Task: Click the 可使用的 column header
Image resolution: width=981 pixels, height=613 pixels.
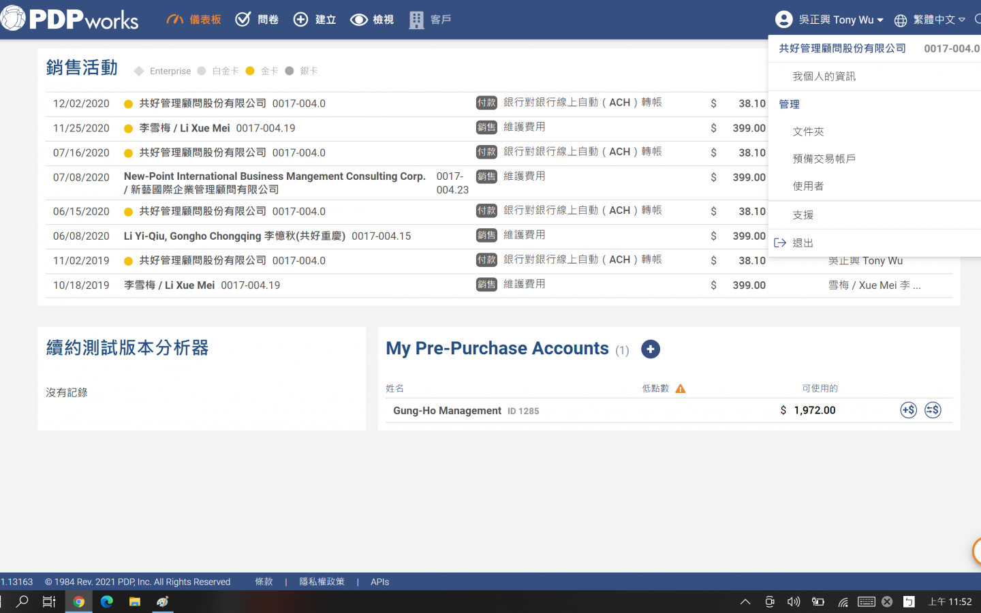Action: point(820,388)
